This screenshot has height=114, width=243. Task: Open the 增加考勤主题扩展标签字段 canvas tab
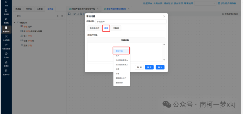(x=82, y=9)
